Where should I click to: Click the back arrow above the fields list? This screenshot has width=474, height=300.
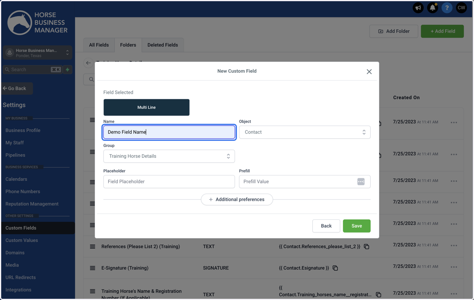pos(88,63)
